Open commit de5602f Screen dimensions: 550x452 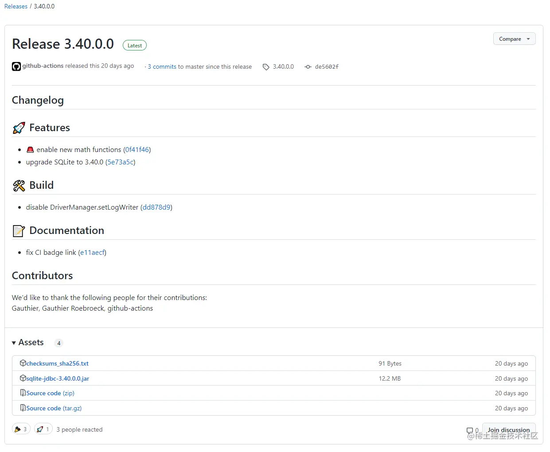click(327, 66)
